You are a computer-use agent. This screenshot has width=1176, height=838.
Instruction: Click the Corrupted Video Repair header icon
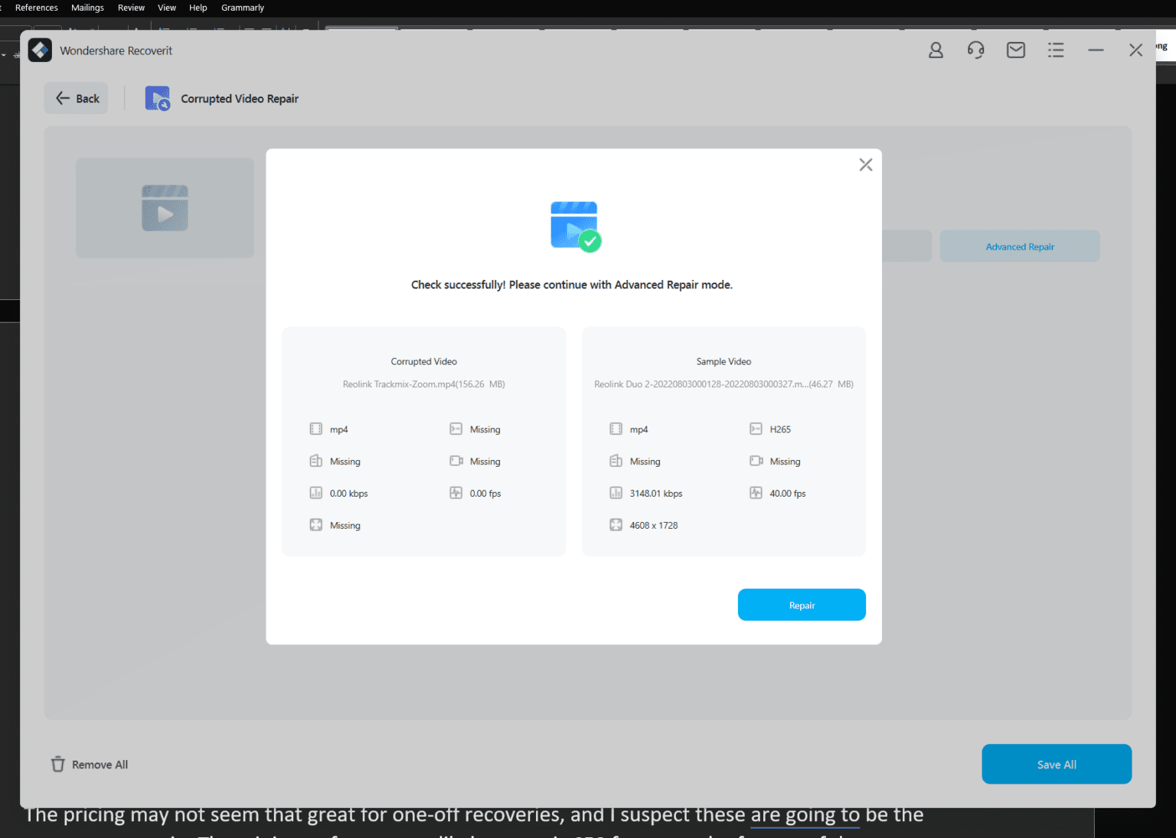click(x=158, y=98)
